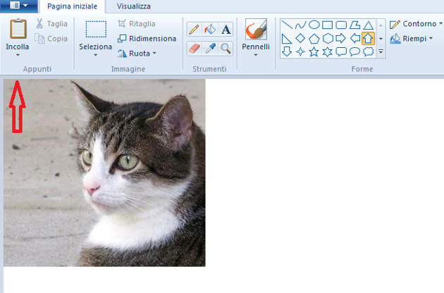Screen dimensions: 444x293
Task: Expand the Seleziona dropdown arrow
Action: (95, 55)
